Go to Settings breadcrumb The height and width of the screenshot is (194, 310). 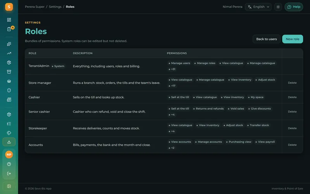[x=55, y=7]
